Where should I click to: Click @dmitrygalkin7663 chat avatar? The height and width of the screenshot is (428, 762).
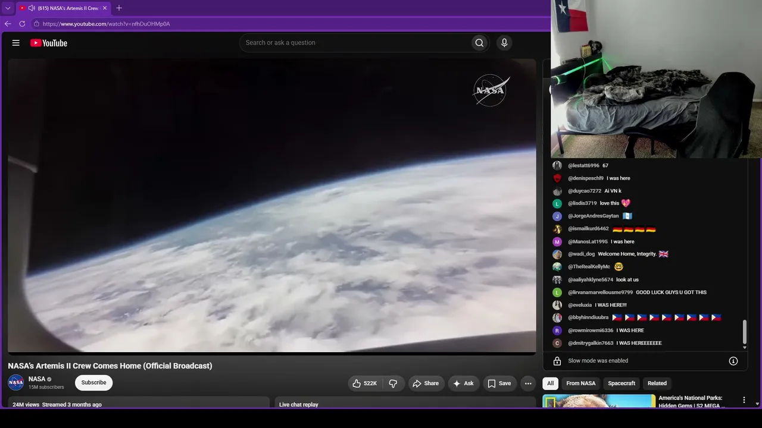pyautogui.click(x=557, y=343)
